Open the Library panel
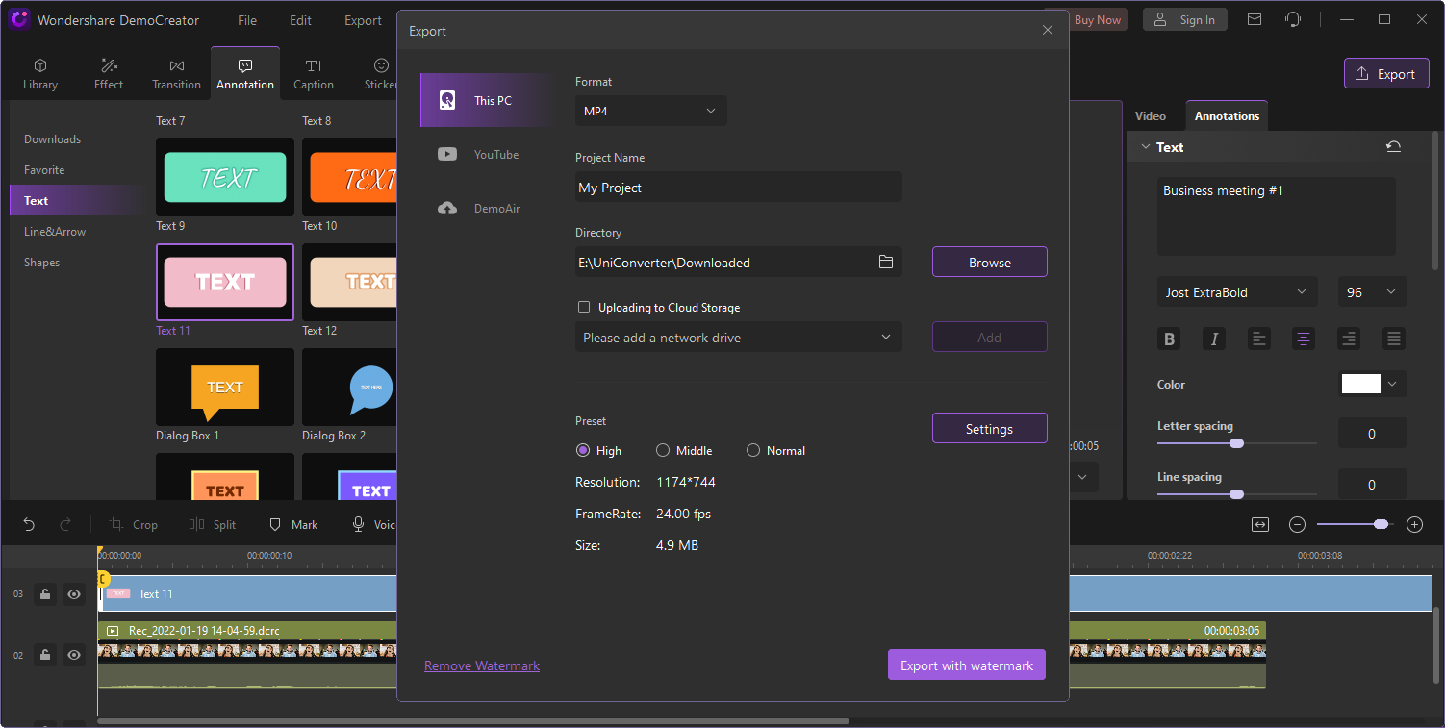Screen dimensions: 1445x728 click(x=40, y=74)
